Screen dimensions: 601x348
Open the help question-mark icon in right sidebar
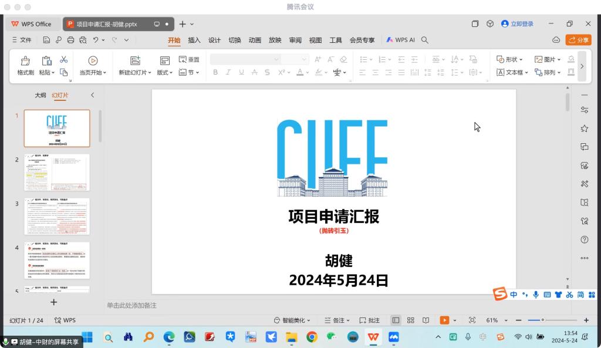[584, 239]
